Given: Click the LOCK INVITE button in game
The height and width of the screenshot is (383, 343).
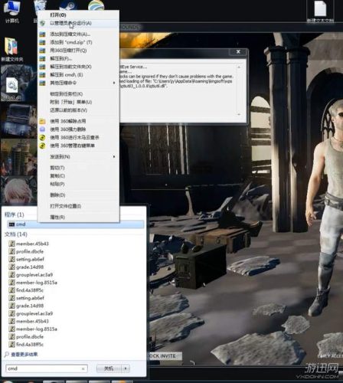Looking at the screenshot, I should (165, 356).
